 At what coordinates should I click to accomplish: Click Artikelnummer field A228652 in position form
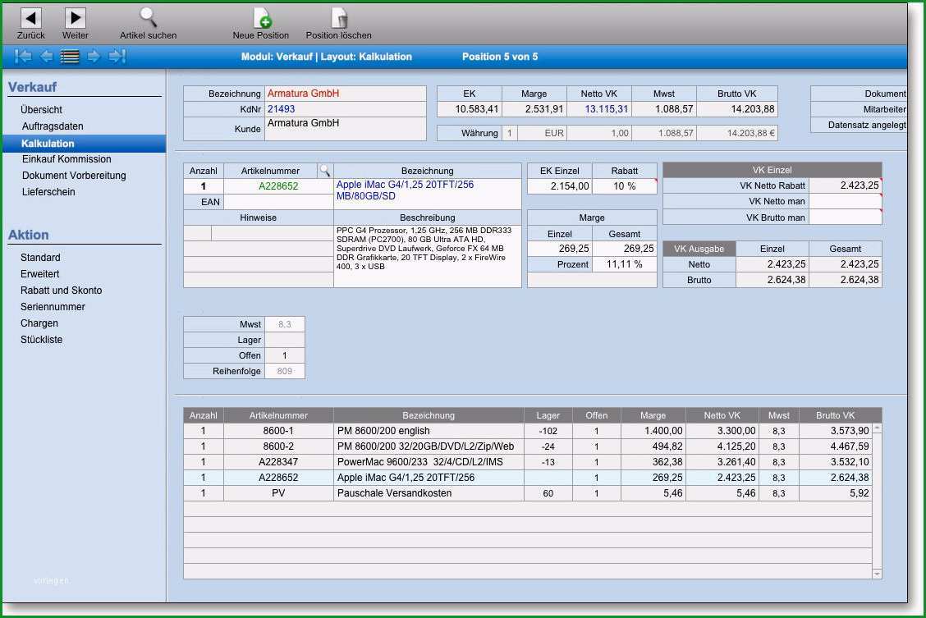tap(278, 186)
